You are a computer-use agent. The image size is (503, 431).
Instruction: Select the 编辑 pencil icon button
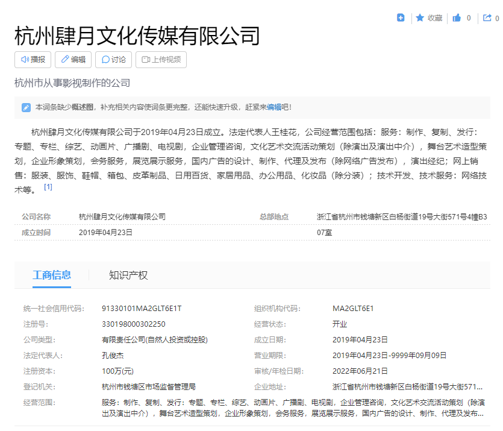click(64, 60)
